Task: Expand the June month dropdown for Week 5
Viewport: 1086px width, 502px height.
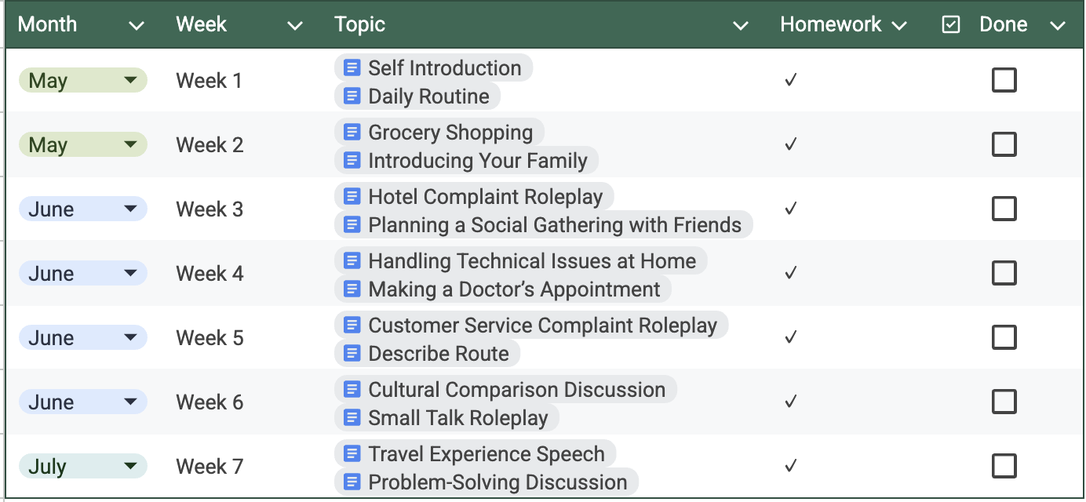Action: click(x=131, y=337)
